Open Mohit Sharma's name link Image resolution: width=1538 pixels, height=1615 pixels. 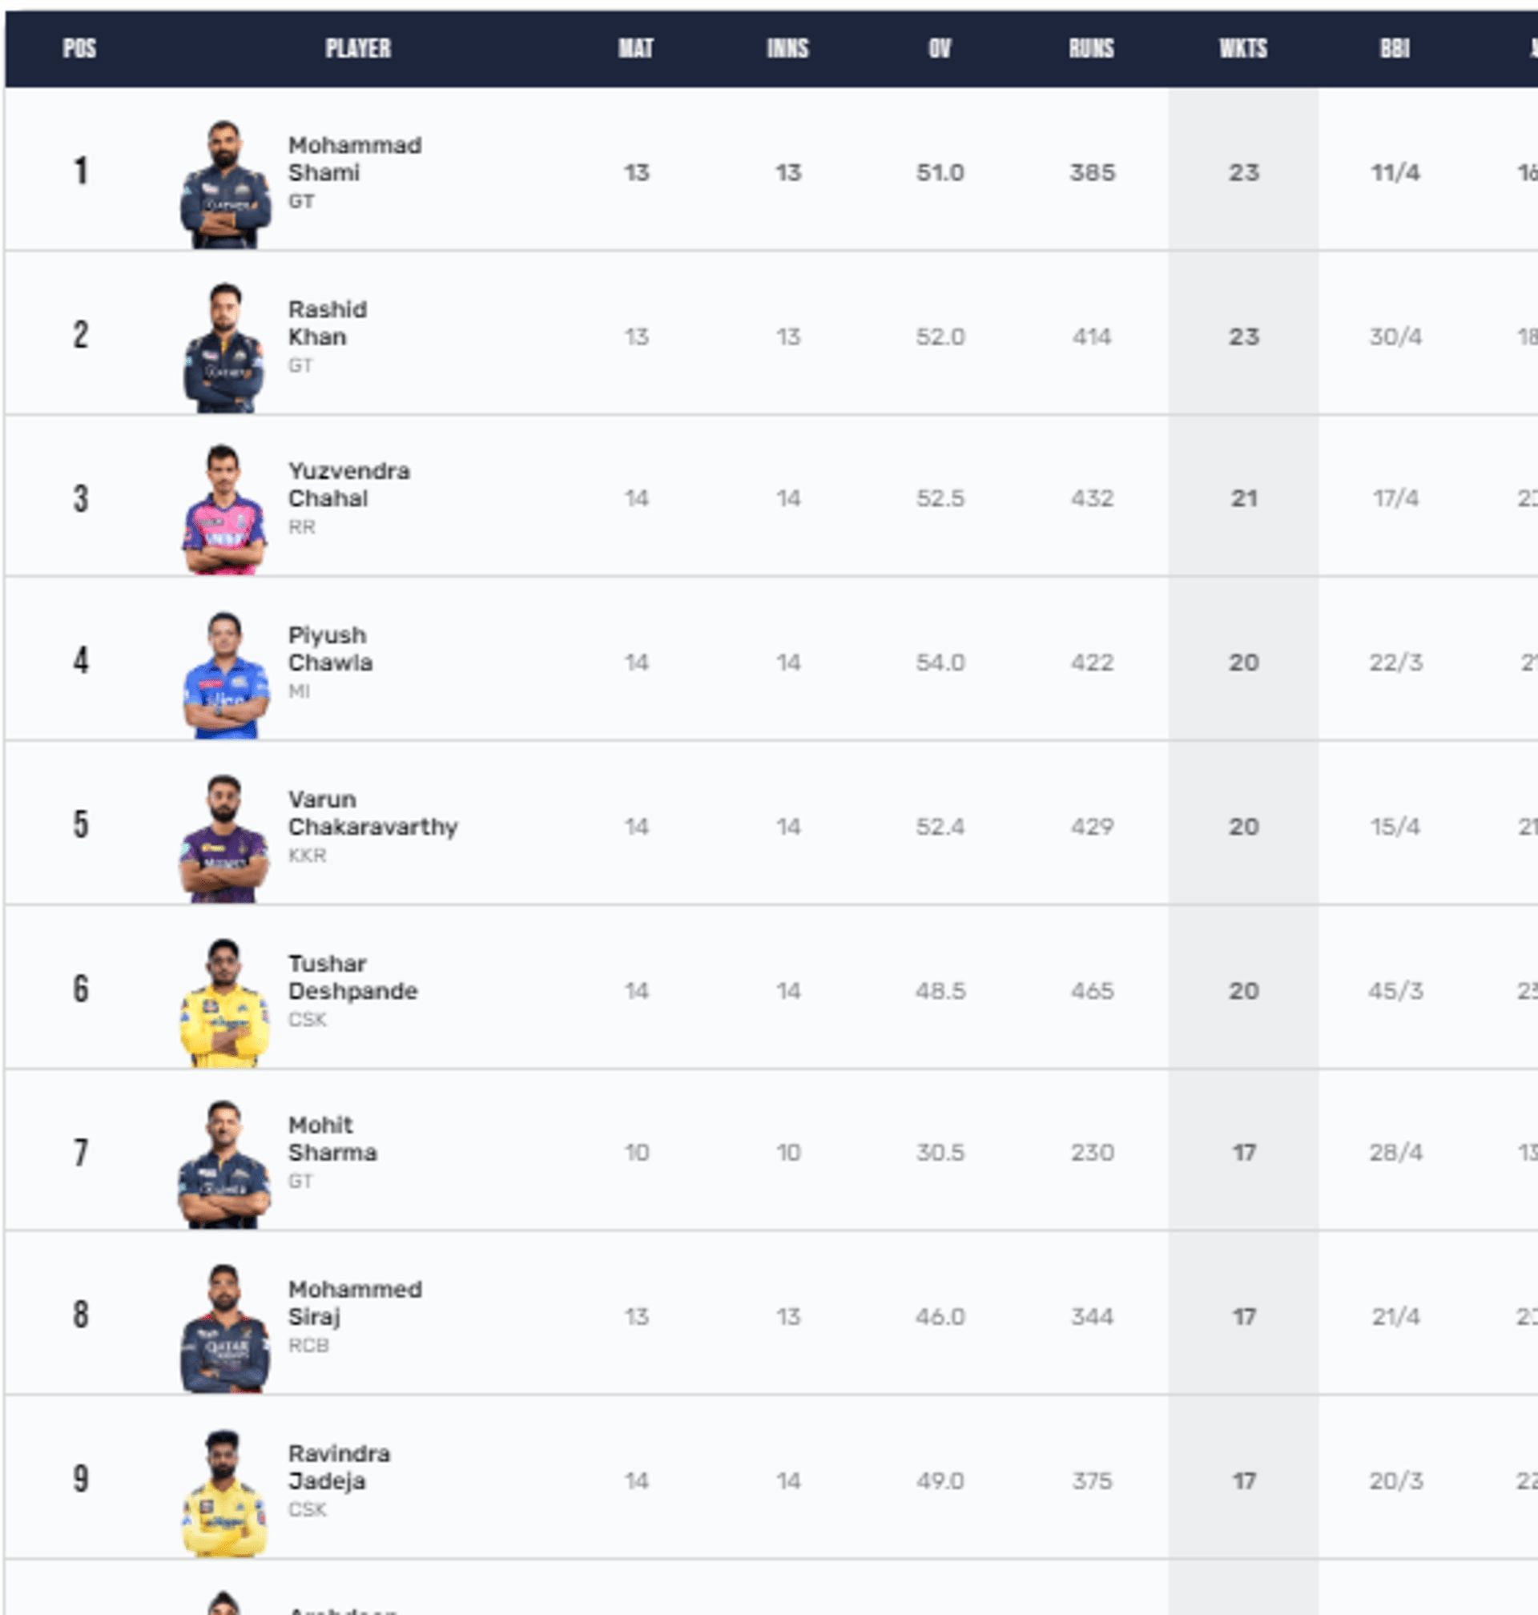coord(332,1138)
